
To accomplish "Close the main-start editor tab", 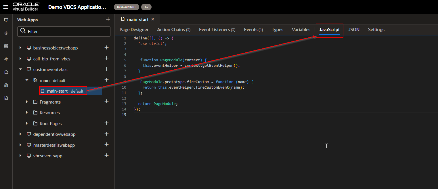I will (x=153, y=19).
